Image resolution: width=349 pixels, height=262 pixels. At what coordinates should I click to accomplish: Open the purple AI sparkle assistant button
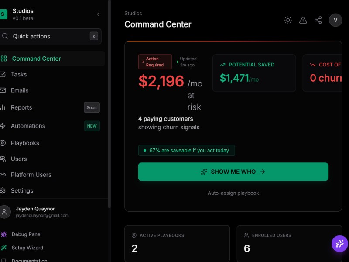(x=339, y=244)
